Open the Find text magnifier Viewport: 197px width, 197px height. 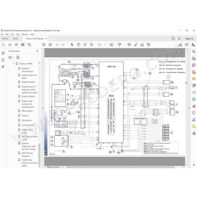(x=29, y=45)
